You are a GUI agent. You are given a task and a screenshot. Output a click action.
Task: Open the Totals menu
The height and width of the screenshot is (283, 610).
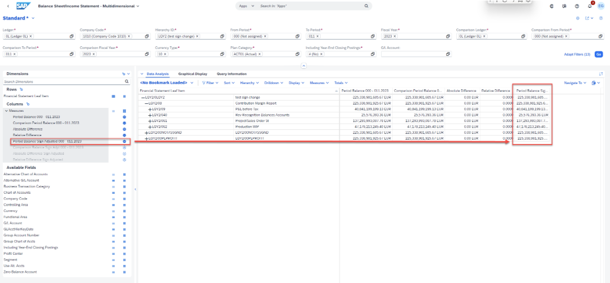click(341, 83)
